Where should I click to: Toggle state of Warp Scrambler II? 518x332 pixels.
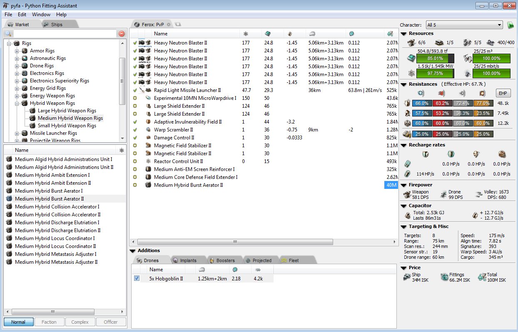[135, 130]
